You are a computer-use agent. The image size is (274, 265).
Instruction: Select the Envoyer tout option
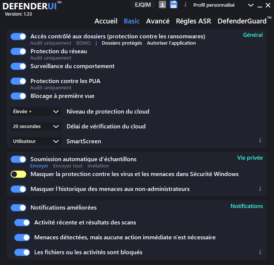pyautogui.click(x=68, y=166)
